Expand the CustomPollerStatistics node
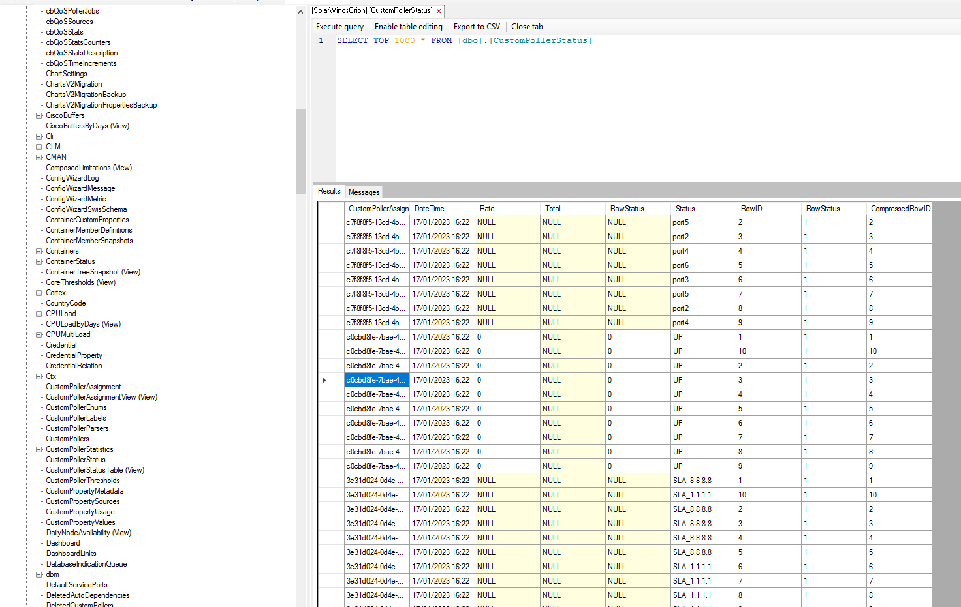Viewport: 961px width, 607px height. [39, 450]
